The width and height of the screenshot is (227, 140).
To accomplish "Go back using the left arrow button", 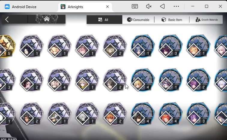I will coord(7,20).
